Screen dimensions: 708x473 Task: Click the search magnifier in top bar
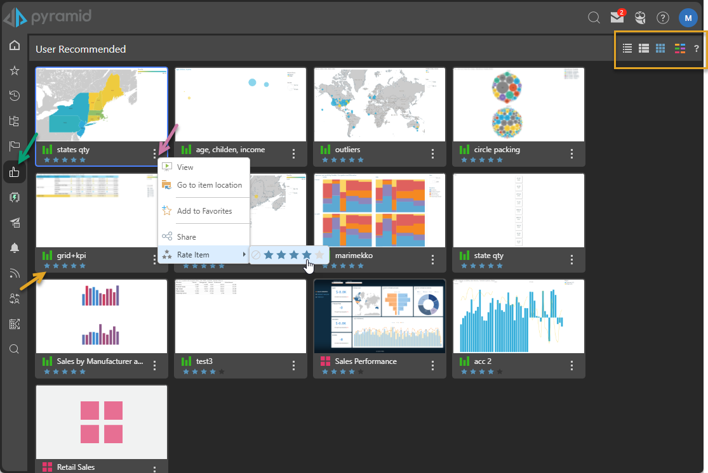594,18
